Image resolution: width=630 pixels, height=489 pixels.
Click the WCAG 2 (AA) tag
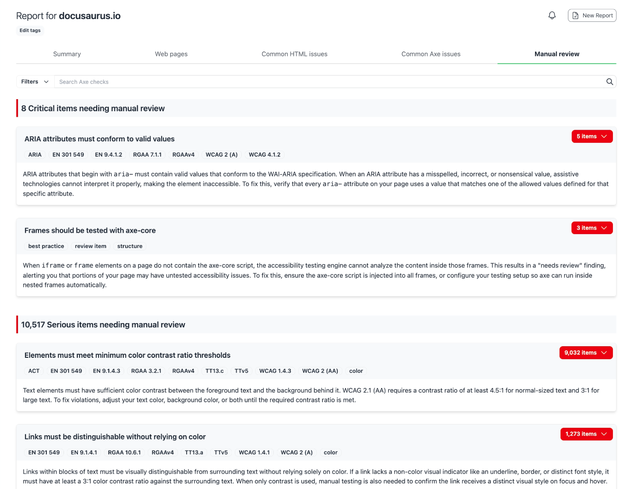tap(320, 371)
